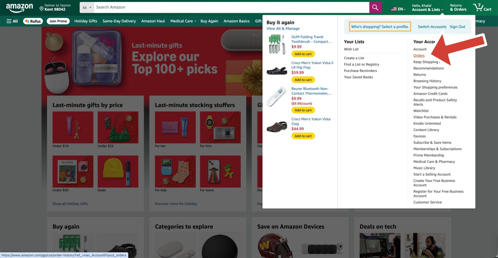Add Crocs Clog $44.99 to cart
Image resolution: width=498 pixels, height=258 pixels.
[x=303, y=136]
